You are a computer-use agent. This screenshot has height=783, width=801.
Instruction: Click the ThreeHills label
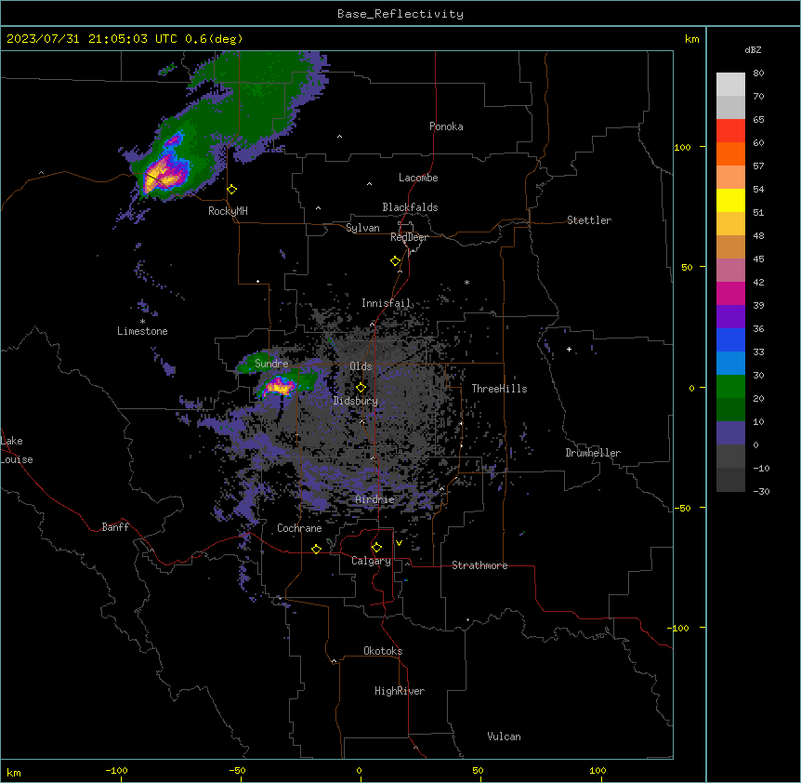(x=500, y=389)
